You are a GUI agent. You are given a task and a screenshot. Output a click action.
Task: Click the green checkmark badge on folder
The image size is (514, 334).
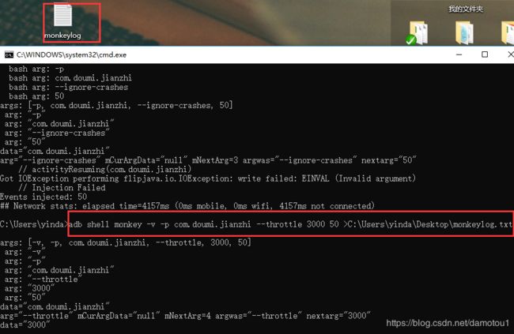pyautogui.click(x=410, y=40)
